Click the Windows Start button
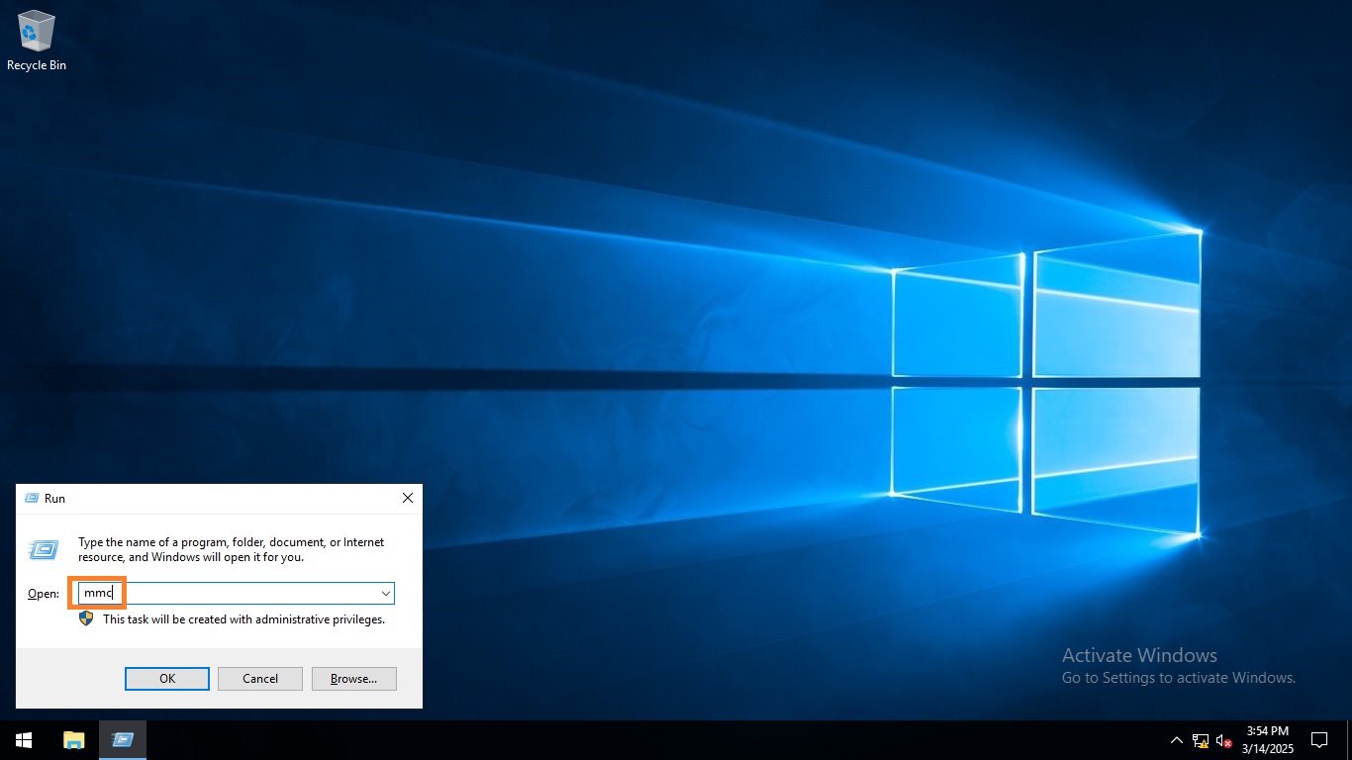Image resolution: width=1352 pixels, height=760 pixels. click(24, 740)
